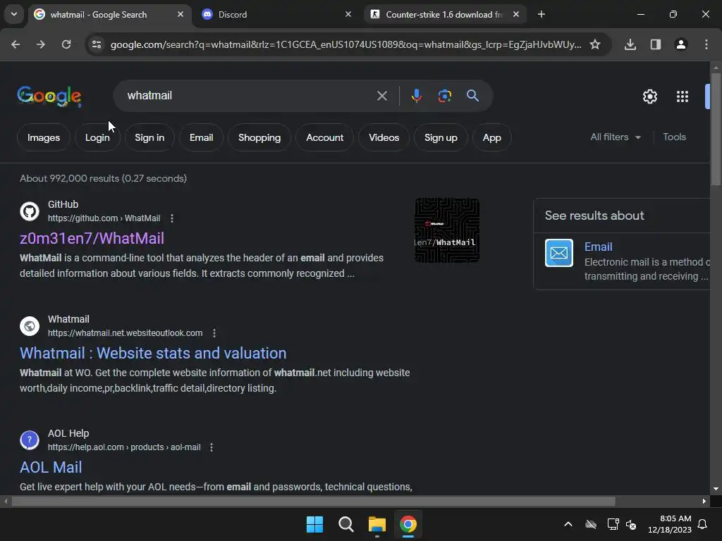Click the WhatMail GitHub result thumbnail
Viewport: 722px width, 541px height.
447,230
